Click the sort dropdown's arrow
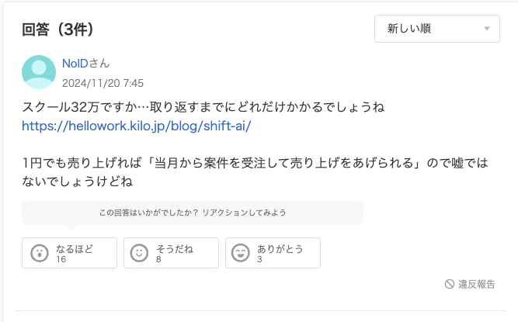 pos(487,29)
